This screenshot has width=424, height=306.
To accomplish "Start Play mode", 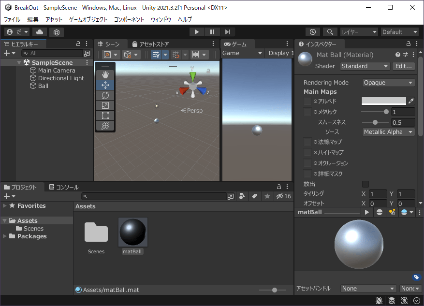I will (x=197, y=32).
